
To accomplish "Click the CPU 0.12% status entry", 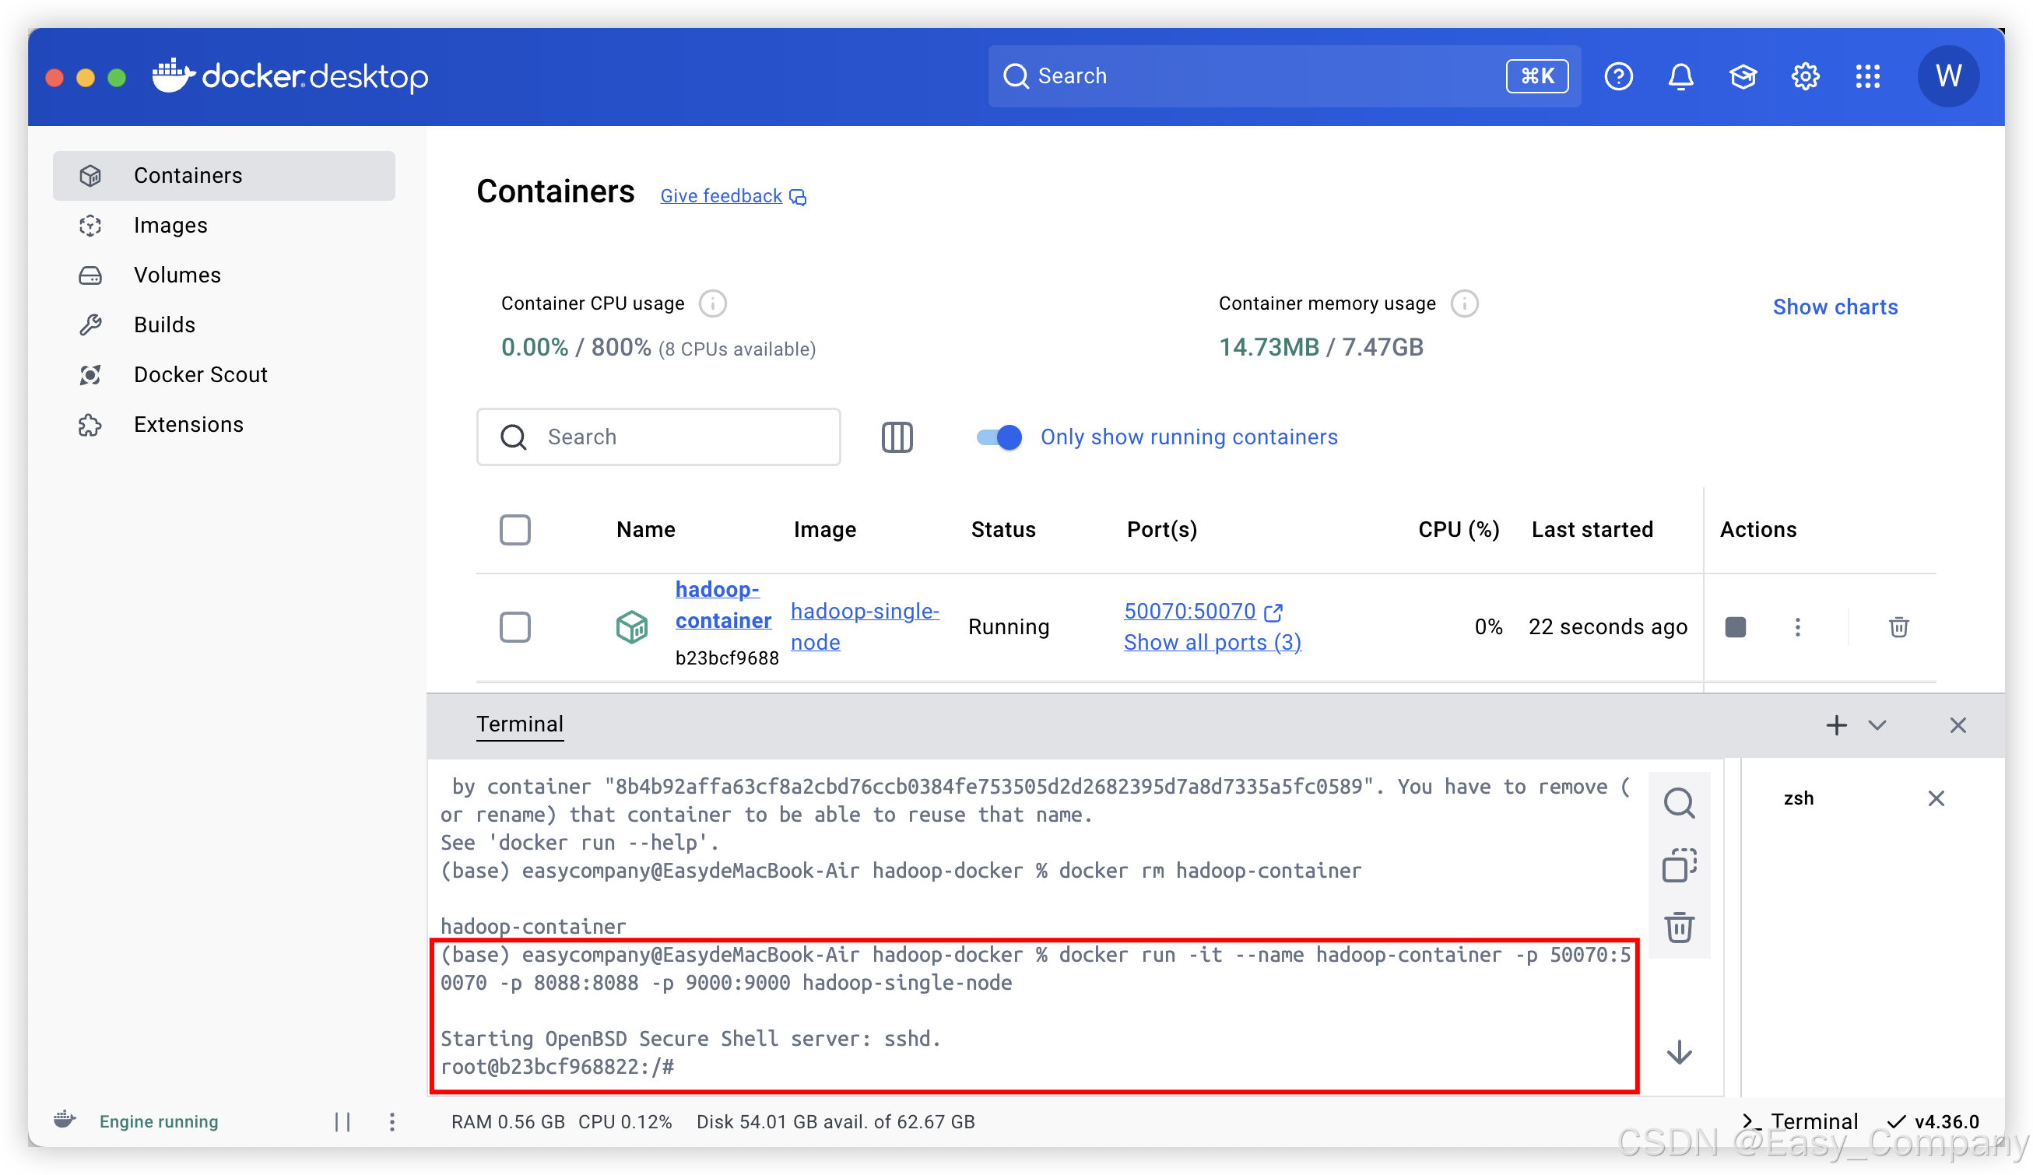I will coord(624,1121).
